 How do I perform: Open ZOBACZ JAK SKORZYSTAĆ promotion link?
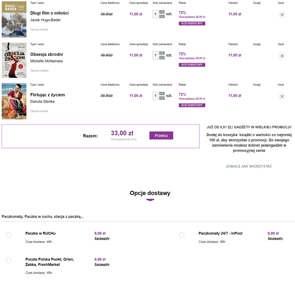(249, 166)
